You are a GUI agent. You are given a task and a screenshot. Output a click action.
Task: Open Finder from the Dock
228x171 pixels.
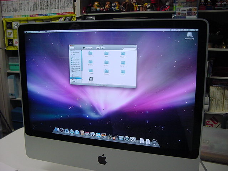pos(57,129)
